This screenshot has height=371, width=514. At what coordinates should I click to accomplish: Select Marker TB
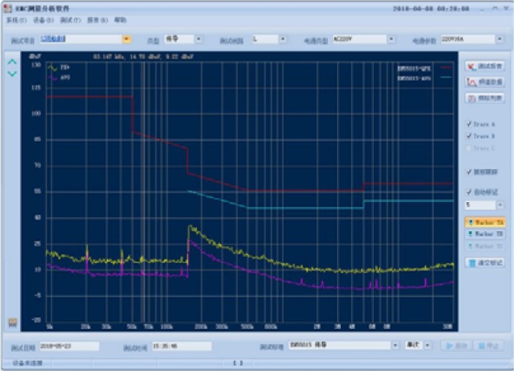[485, 234]
